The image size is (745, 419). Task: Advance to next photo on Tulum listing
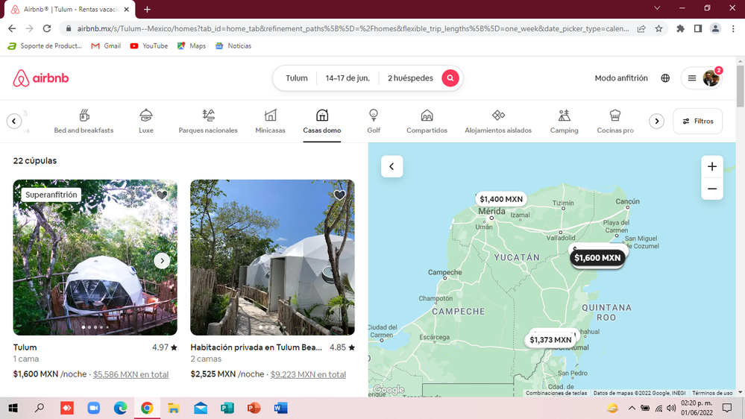coord(162,260)
